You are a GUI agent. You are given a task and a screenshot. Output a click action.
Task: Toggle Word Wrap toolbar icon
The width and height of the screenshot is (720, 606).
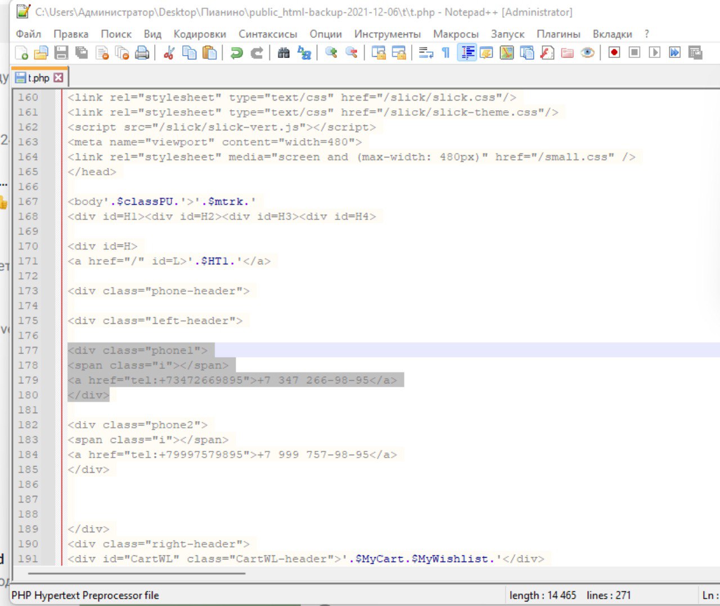[x=426, y=53]
